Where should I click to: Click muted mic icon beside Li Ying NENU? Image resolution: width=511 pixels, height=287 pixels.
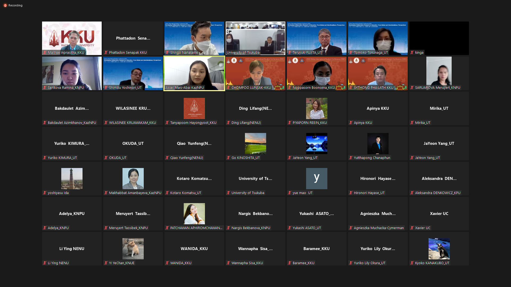click(x=45, y=263)
